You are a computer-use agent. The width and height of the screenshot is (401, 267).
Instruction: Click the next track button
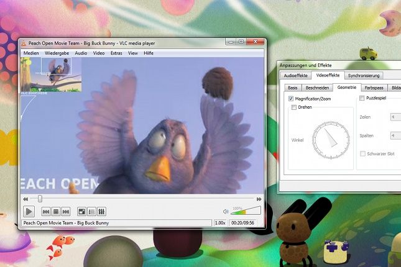click(65, 212)
